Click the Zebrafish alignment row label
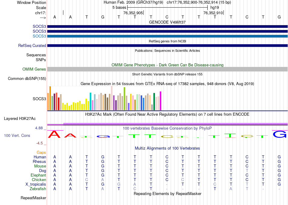Screen dimensions: 288x205 (38, 189)
